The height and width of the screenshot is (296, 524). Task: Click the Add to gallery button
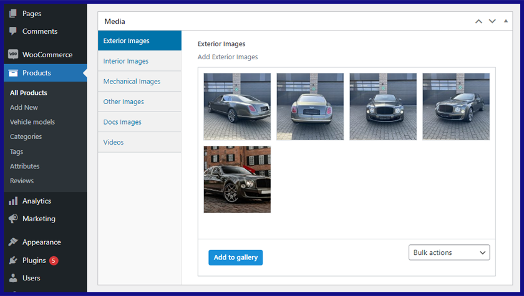[x=236, y=257]
